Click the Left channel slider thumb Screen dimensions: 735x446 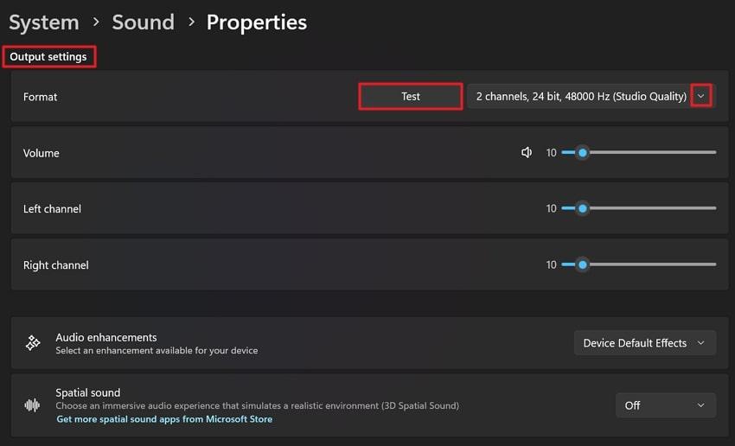(x=582, y=208)
